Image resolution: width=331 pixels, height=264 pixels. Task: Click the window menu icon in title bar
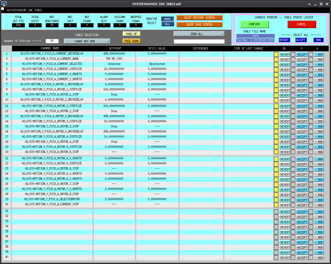coord(4,4)
